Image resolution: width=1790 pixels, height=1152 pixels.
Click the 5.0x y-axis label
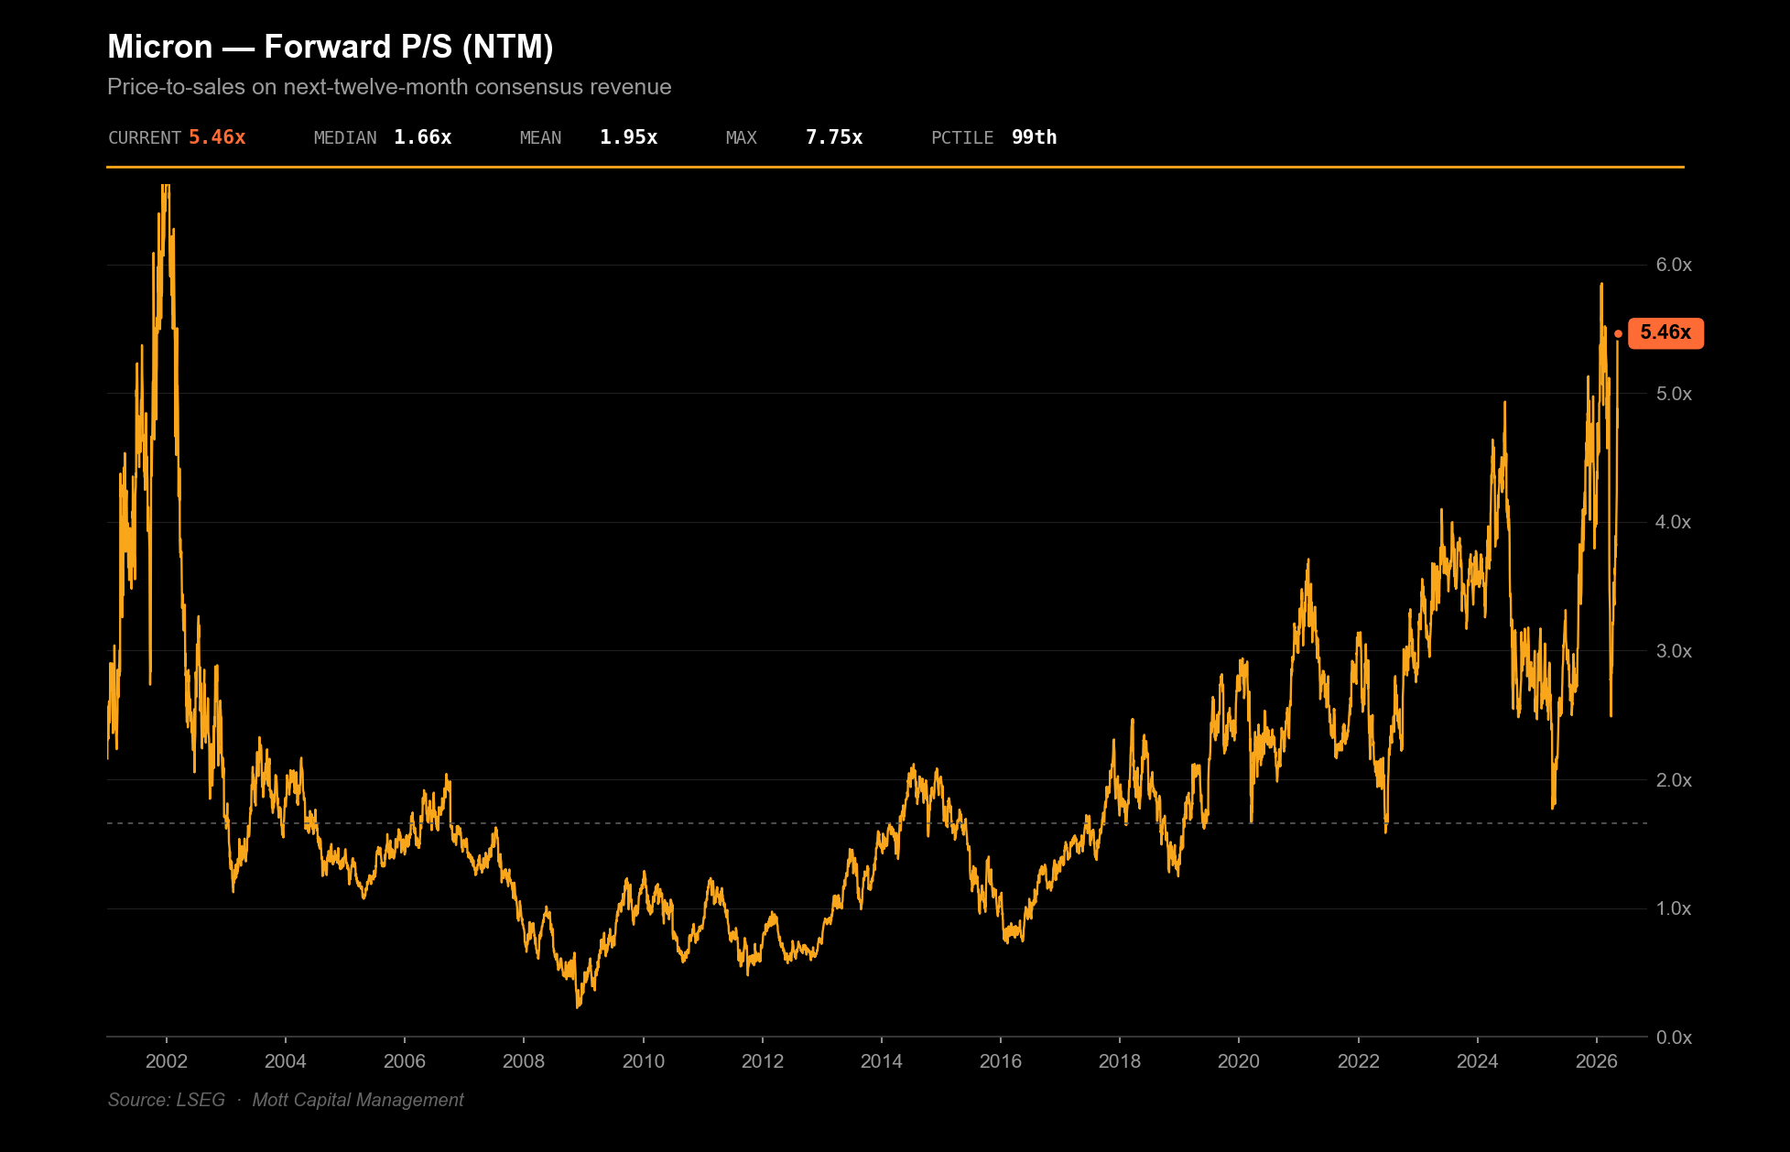pyautogui.click(x=1674, y=394)
